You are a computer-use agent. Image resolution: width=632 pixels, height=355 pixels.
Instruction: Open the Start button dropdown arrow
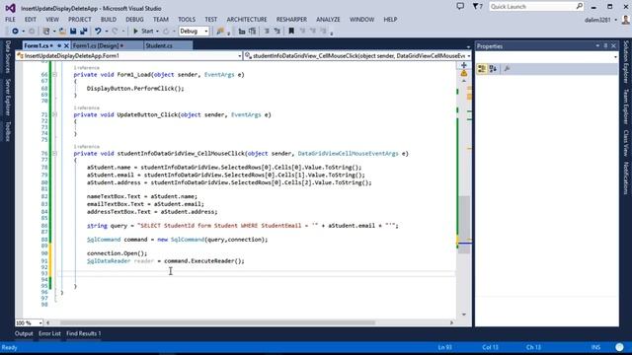(157, 31)
